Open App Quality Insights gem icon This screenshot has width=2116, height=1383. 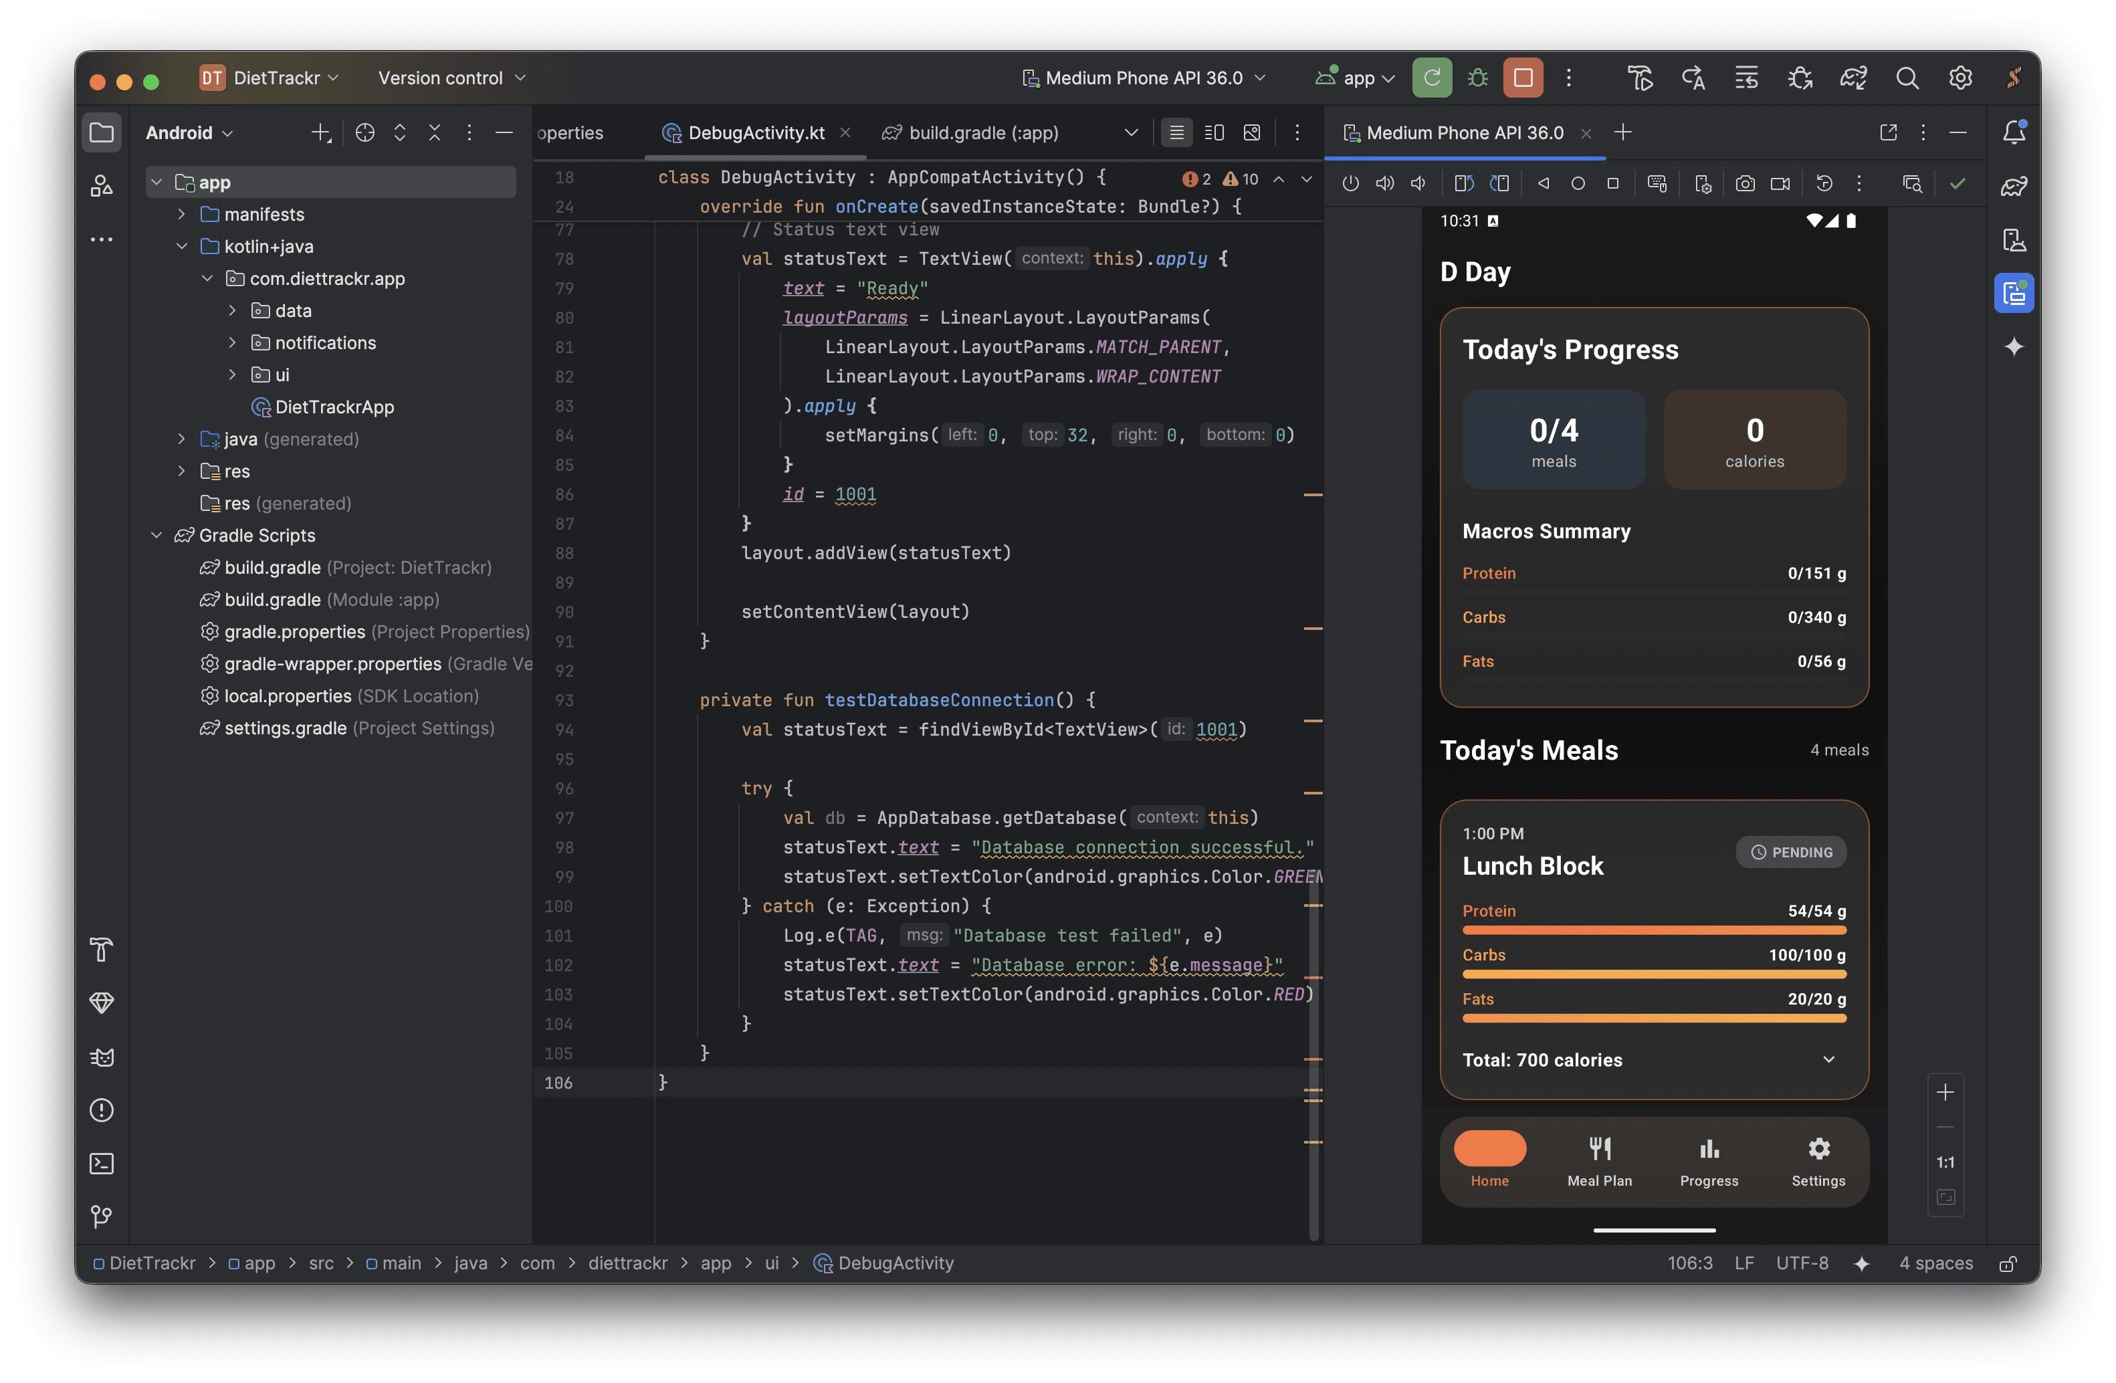(102, 1002)
